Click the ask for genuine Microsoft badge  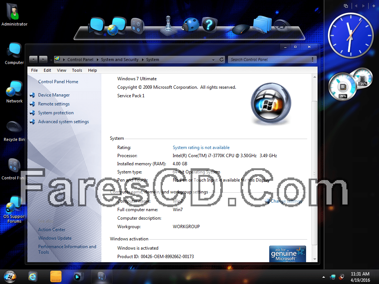287,254
